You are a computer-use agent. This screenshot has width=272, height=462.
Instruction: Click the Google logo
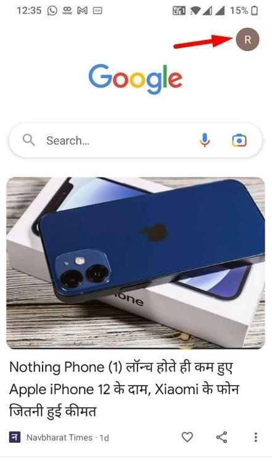[136, 79]
